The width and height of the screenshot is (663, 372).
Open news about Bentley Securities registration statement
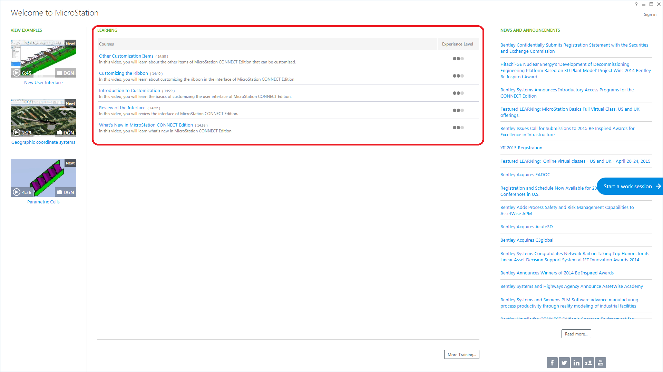pyautogui.click(x=574, y=48)
